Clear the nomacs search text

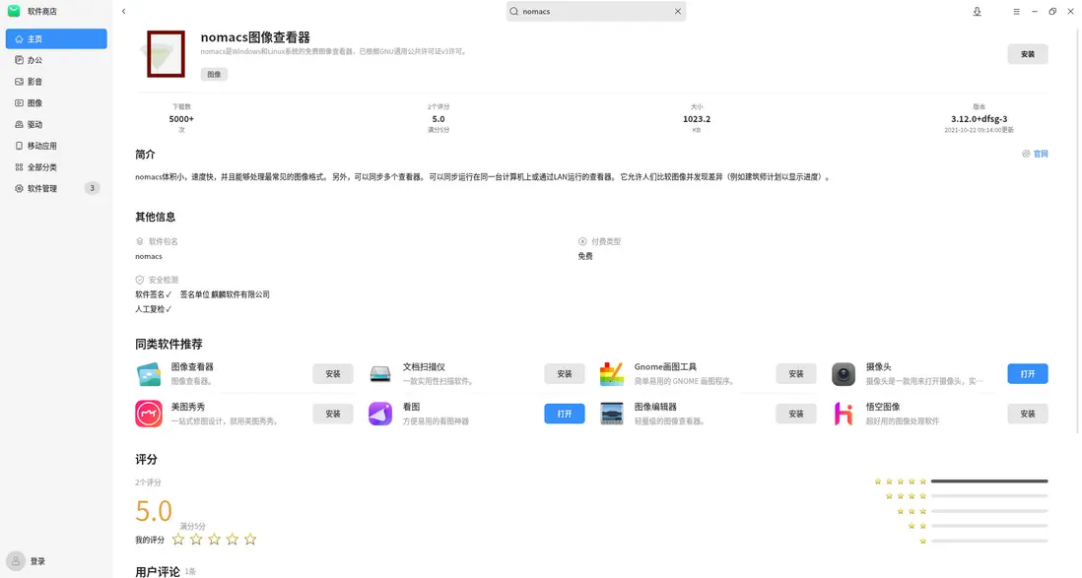[x=678, y=11]
